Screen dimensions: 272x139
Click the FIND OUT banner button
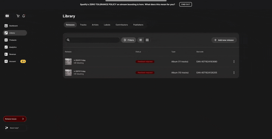(x=186, y=4)
